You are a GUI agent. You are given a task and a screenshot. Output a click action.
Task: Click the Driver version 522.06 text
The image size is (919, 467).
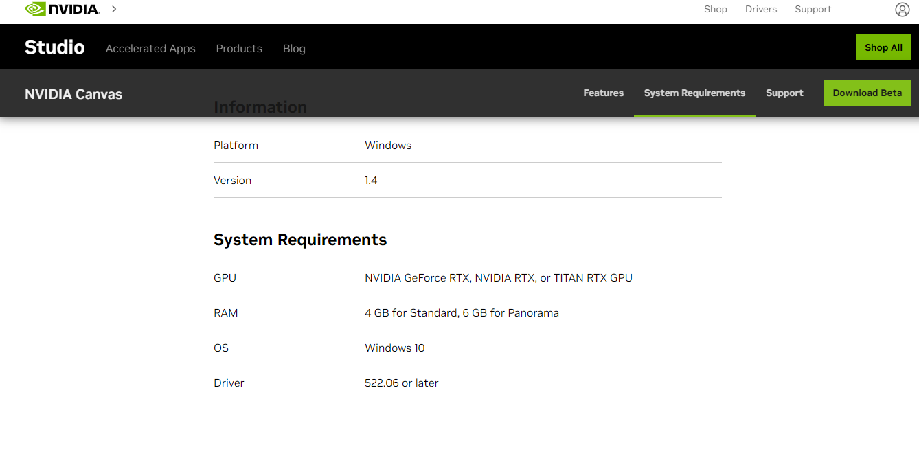401,383
